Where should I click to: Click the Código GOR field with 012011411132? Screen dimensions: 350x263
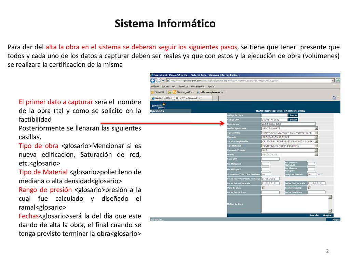[274, 120]
